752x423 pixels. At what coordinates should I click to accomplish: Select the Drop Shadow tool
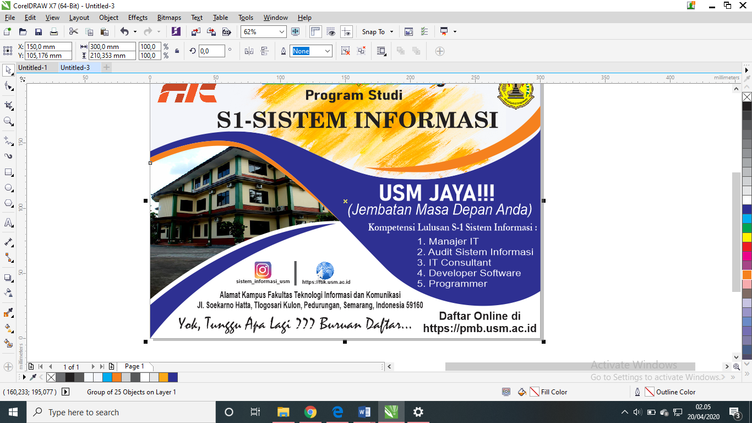coord(8,278)
